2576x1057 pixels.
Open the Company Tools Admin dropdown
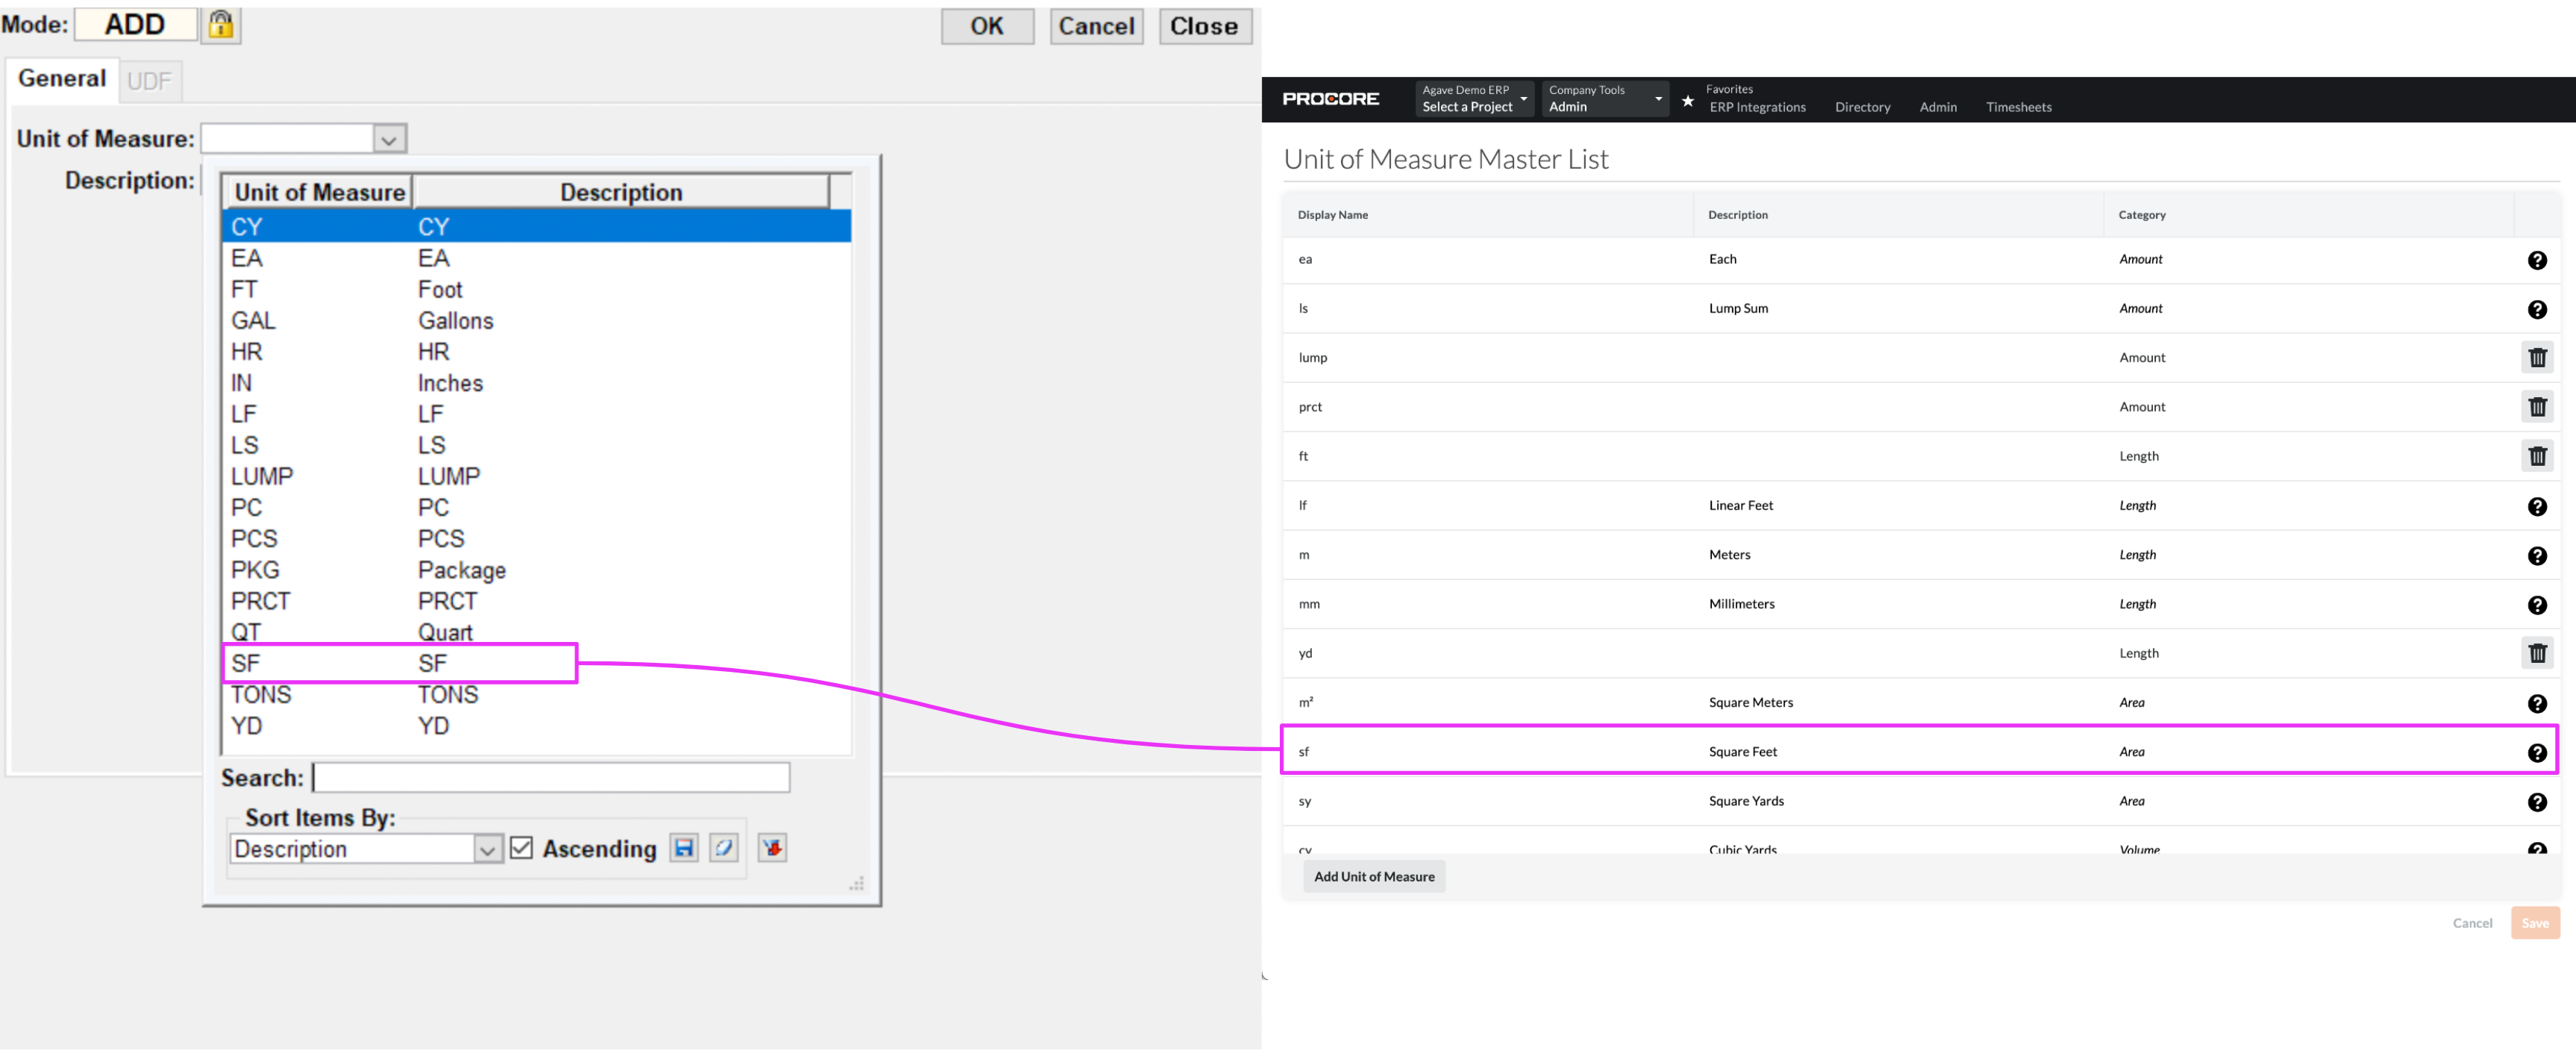coord(1605,98)
